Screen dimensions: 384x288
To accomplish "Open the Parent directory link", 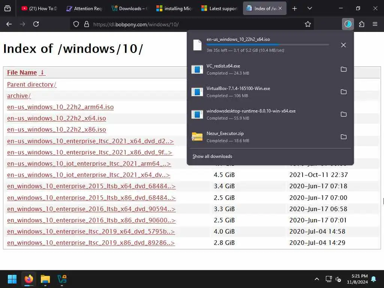I will [32, 84].
